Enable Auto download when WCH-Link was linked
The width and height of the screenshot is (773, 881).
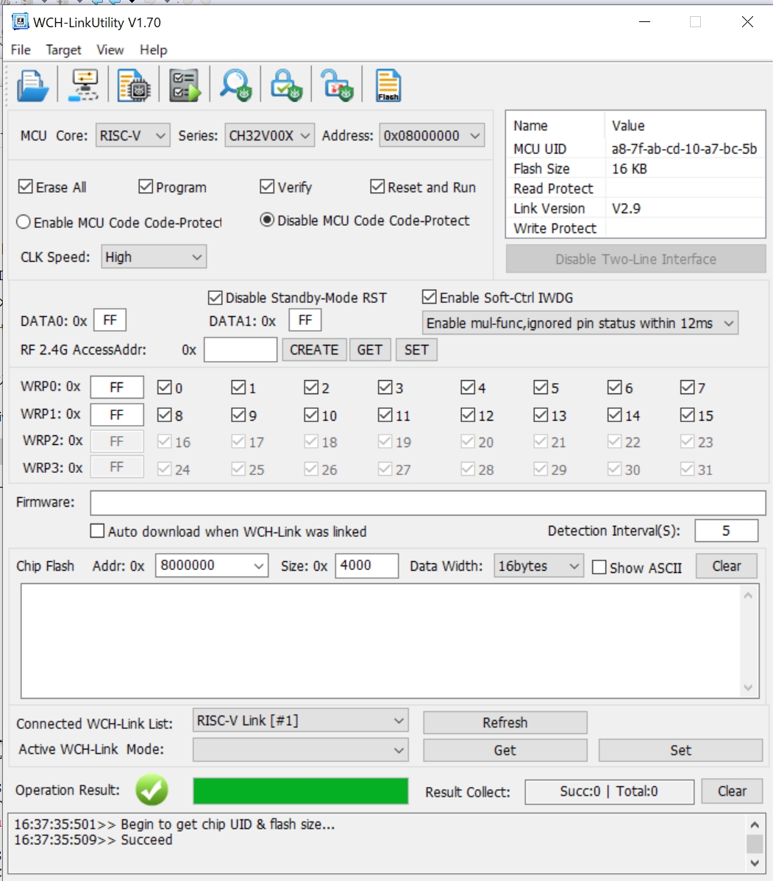click(97, 531)
